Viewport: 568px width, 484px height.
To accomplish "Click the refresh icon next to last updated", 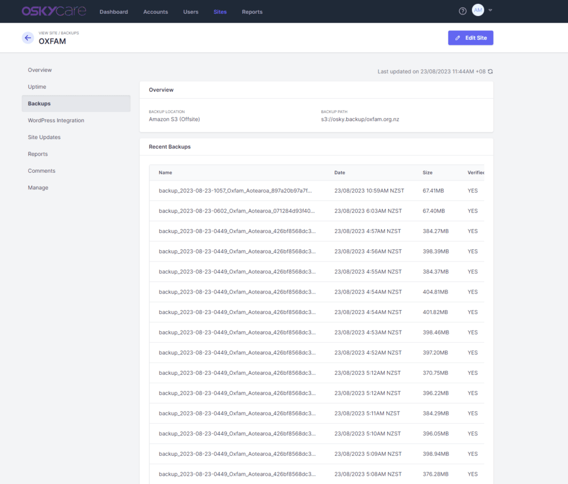I will (x=490, y=71).
